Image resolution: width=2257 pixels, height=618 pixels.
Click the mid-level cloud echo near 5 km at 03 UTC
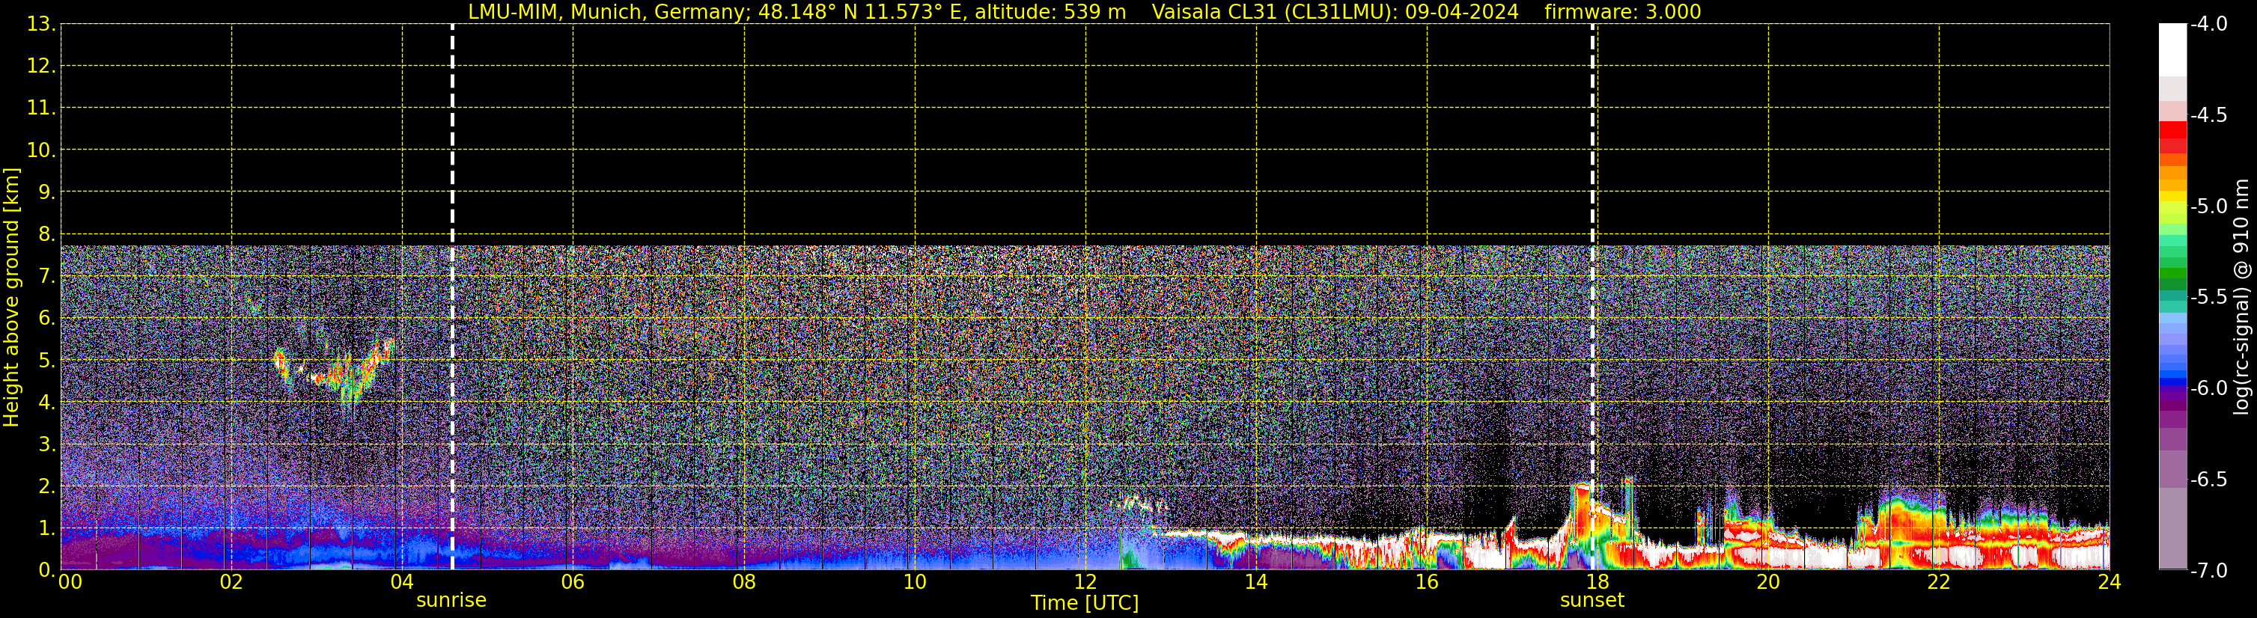335,375
